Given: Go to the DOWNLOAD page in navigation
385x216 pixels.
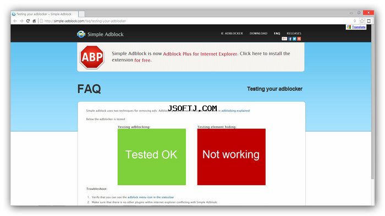Looking at the screenshot, I should [258, 34].
